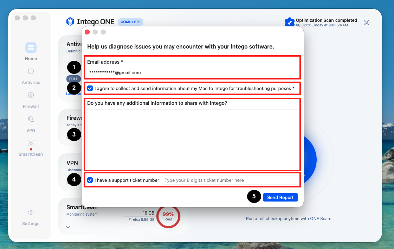This screenshot has height=249, width=394.
Task: Click the Send Report button
Action: point(280,197)
